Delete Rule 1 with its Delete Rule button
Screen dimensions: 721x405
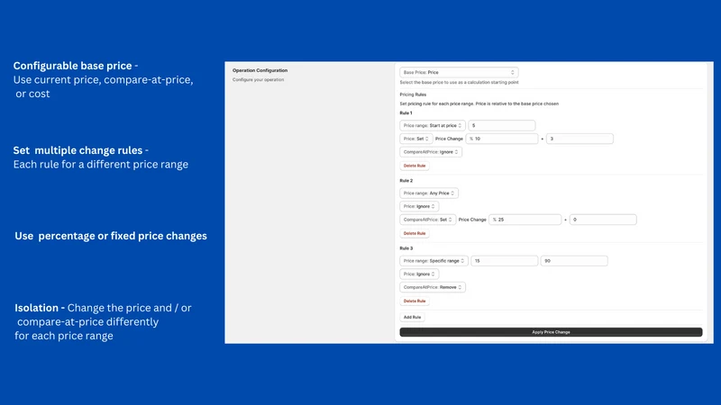coord(415,166)
